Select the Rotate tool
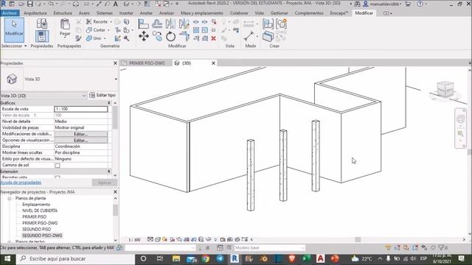This screenshot has height=265, width=472. pos(170,37)
